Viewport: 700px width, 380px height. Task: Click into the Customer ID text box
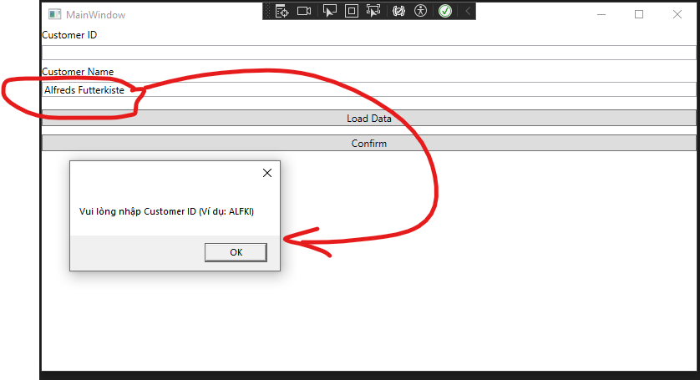[368, 53]
